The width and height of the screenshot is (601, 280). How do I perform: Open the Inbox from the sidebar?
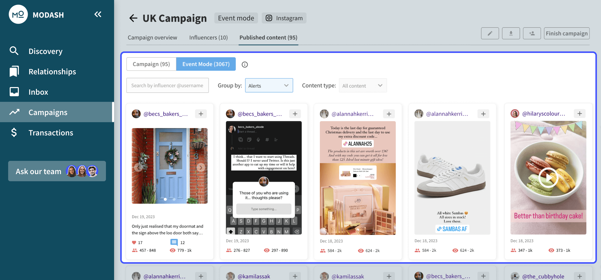pyautogui.click(x=38, y=92)
